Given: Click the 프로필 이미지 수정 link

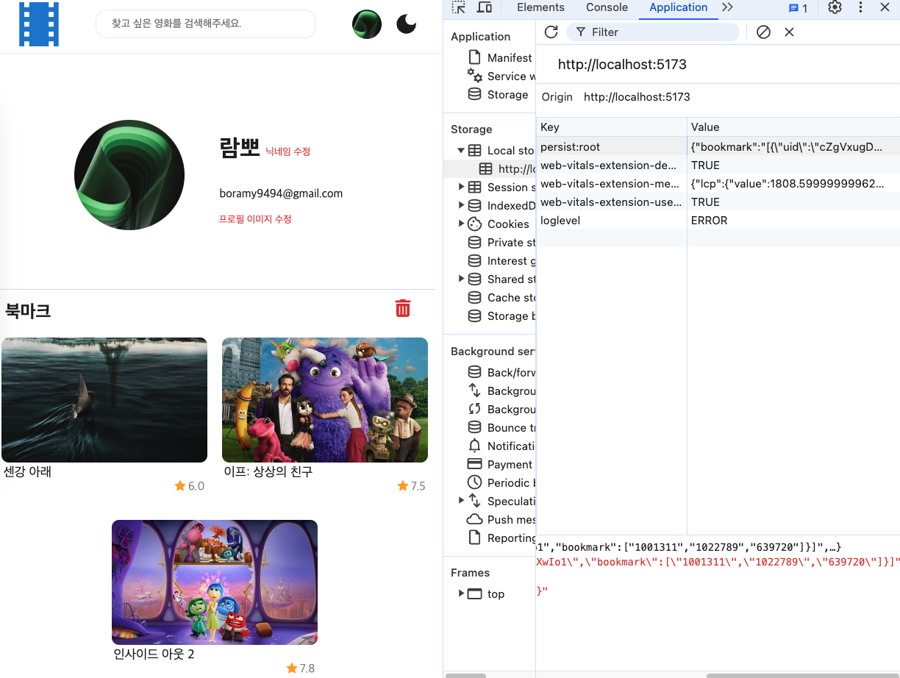Looking at the screenshot, I should 255,219.
